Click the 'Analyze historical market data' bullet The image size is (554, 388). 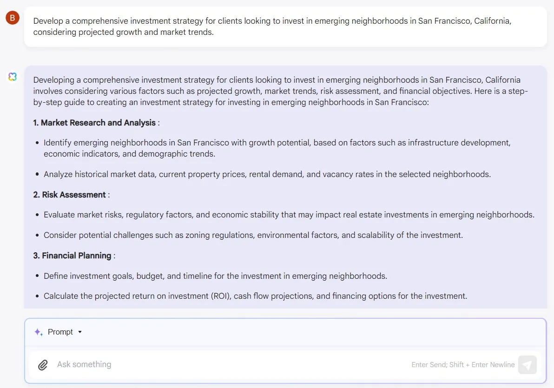(267, 174)
